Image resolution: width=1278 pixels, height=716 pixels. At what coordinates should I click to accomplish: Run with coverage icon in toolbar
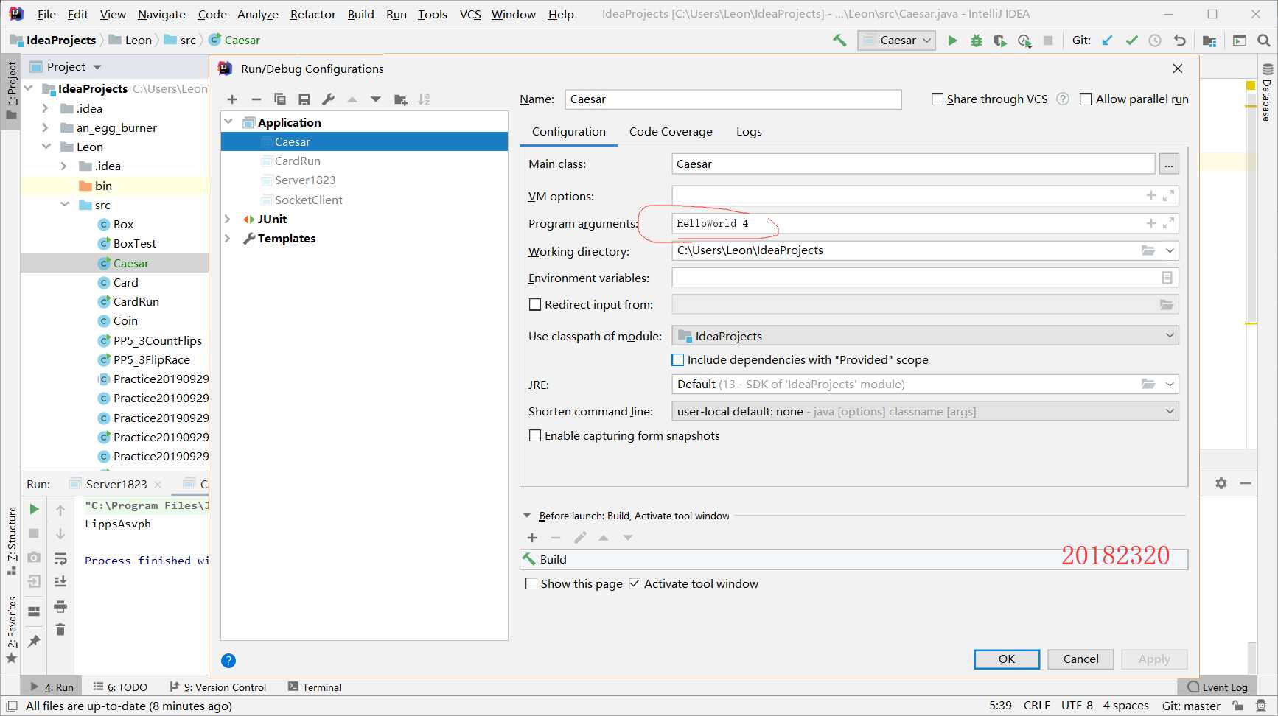coord(999,41)
